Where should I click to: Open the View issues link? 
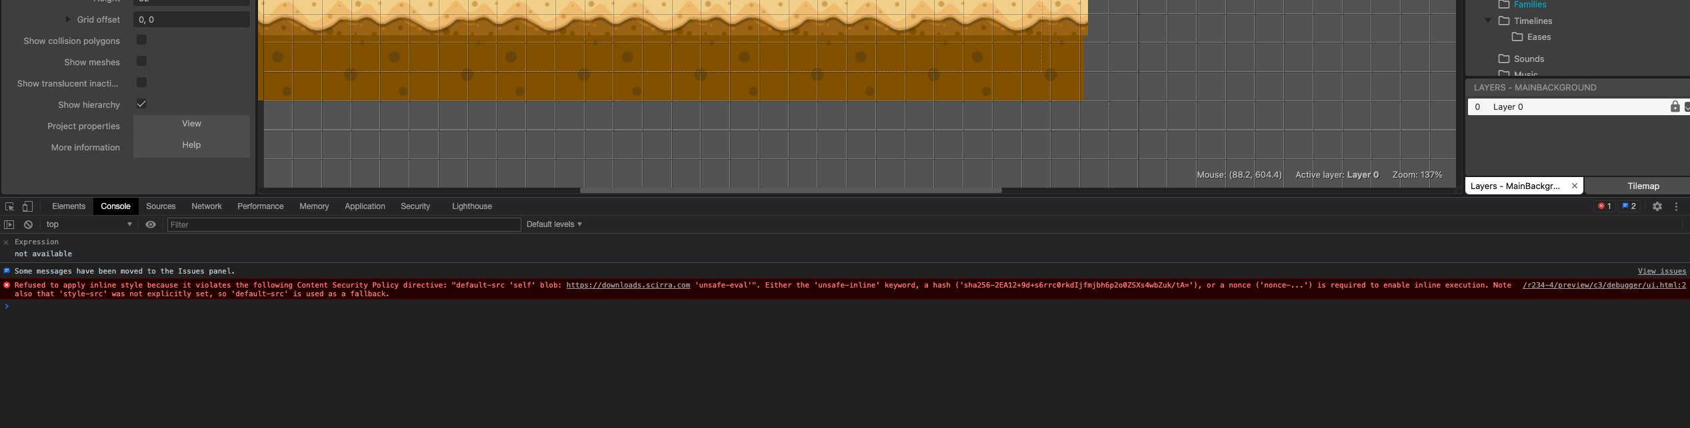(x=1662, y=271)
